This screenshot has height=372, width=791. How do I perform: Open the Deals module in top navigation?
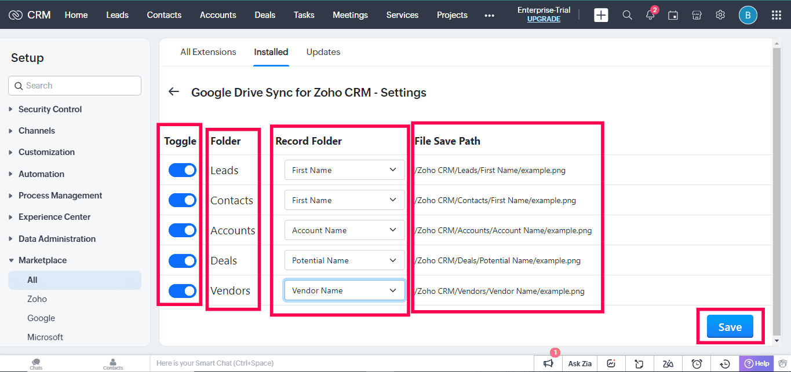point(265,15)
